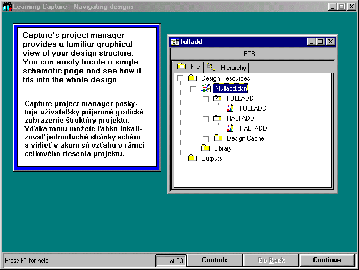359x270 pixels.
Task: Select the FULLADD schematic page icon
Action: pos(230,108)
